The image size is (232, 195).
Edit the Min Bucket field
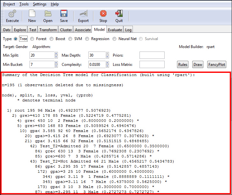(x=42, y=64)
